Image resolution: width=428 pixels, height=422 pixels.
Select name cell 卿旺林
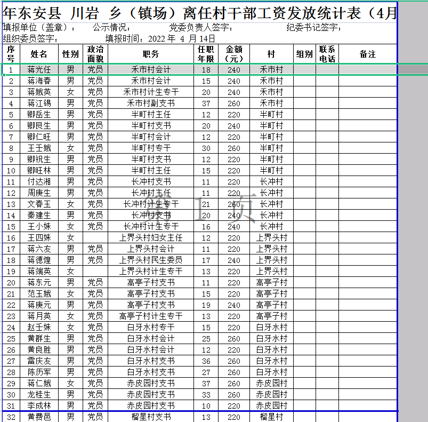click(x=39, y=170)
